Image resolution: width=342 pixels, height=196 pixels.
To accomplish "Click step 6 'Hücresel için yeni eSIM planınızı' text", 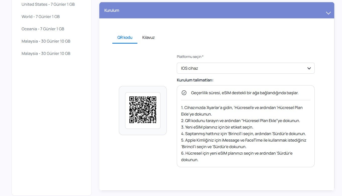I will 237,156.
